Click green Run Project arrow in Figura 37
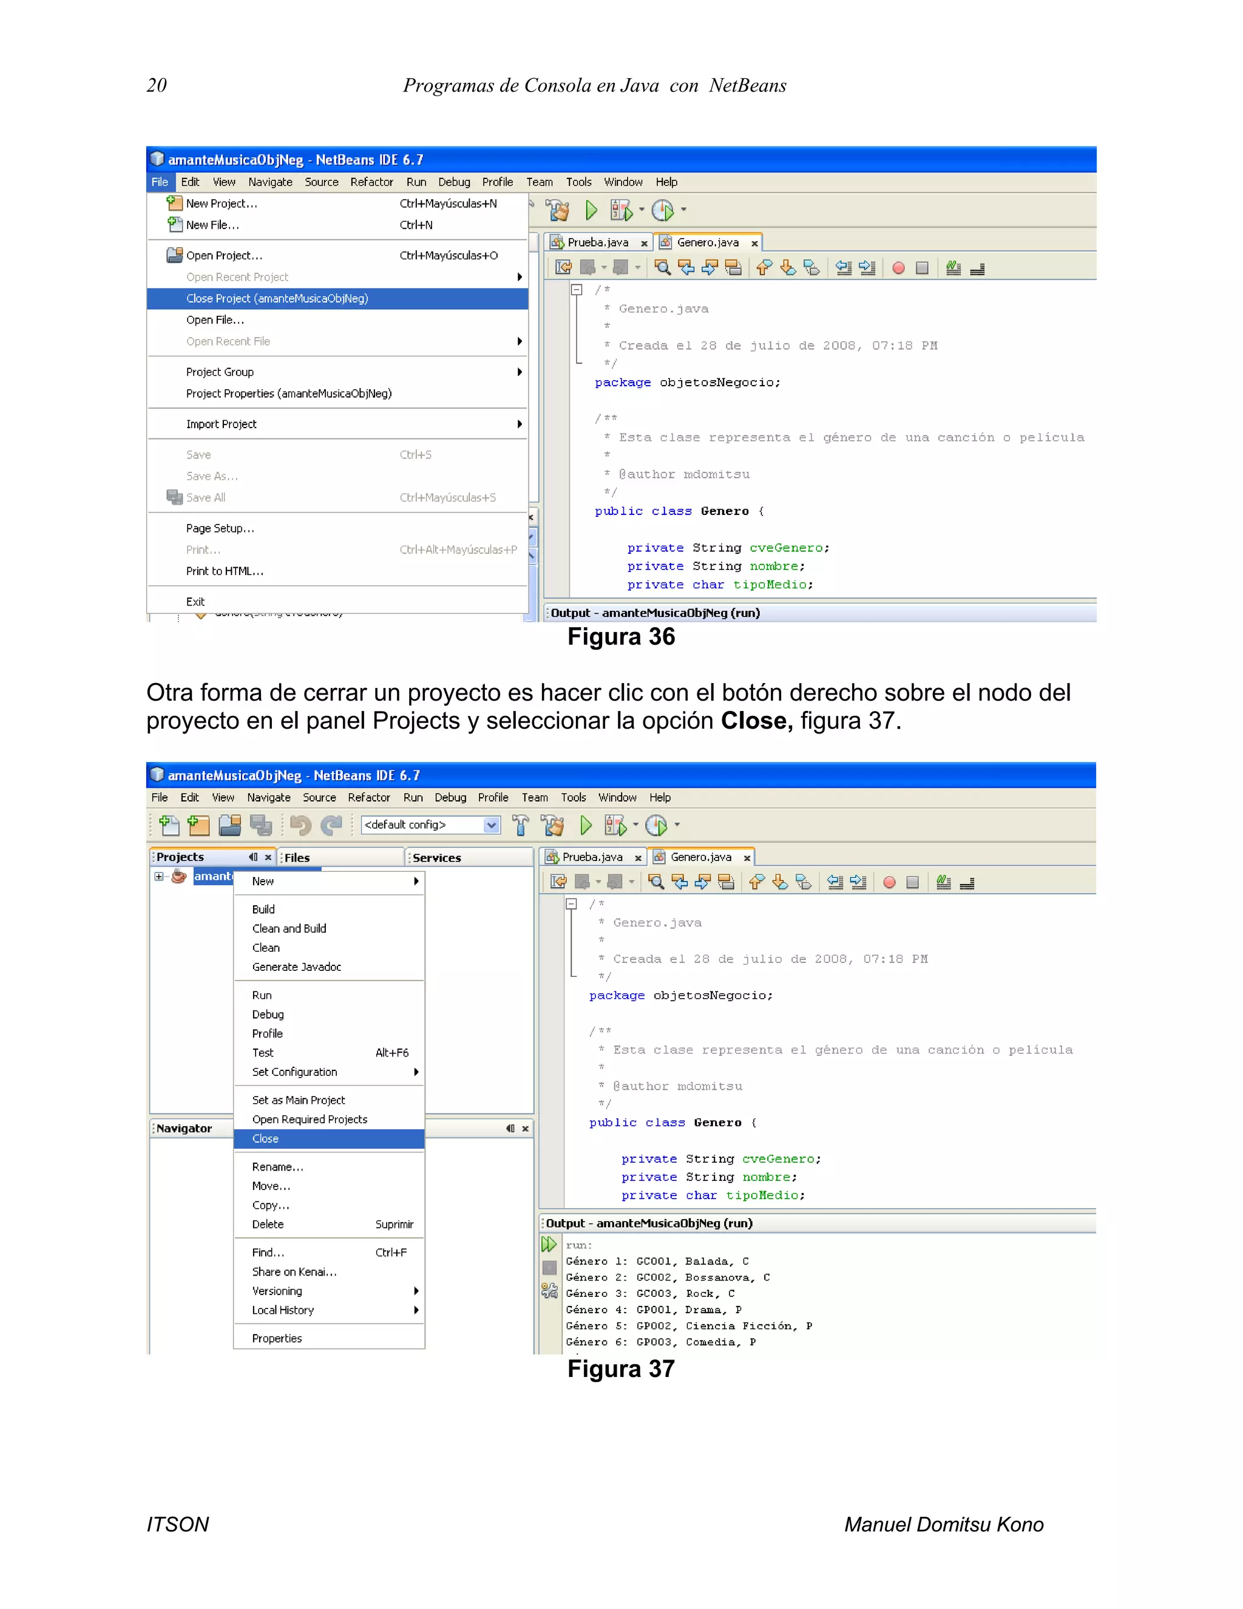The image size is (1243, 1609). click(x=586, y=825)
